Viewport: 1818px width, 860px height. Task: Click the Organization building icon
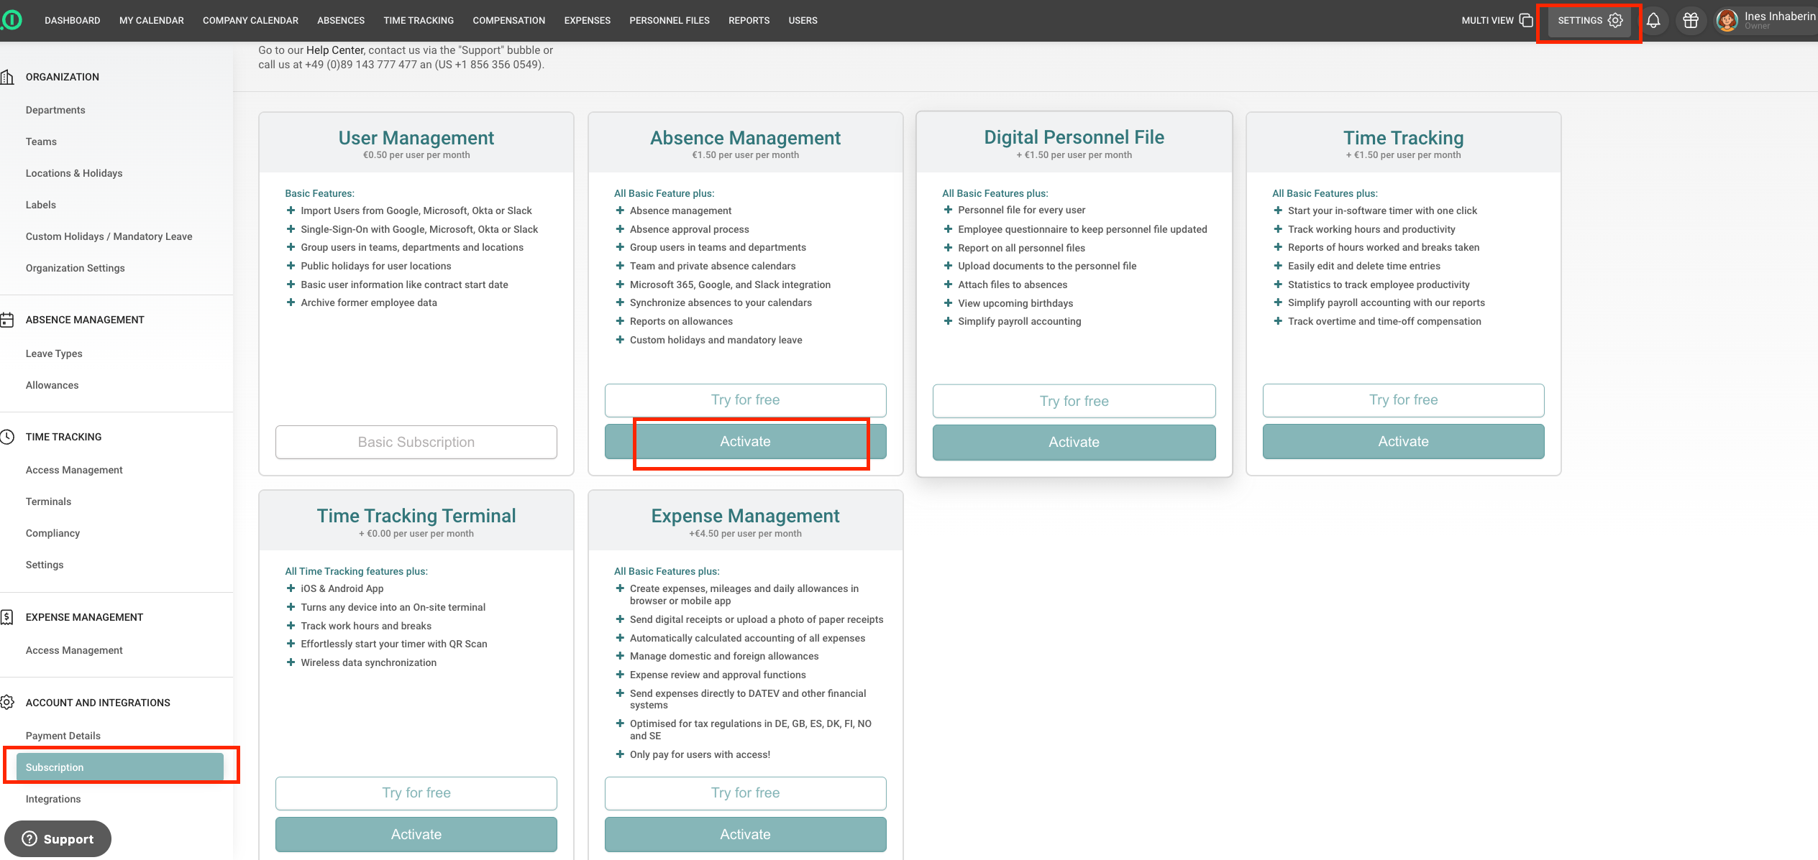(8, 77)
